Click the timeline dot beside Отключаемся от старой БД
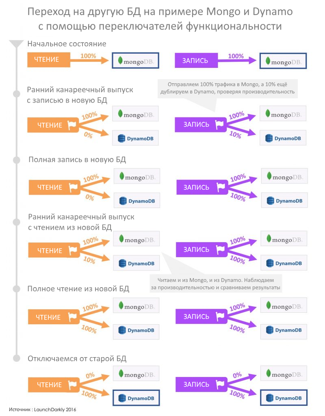Image resolution: width=325 pixels, height=416 pixels. [x=17, y=358]
